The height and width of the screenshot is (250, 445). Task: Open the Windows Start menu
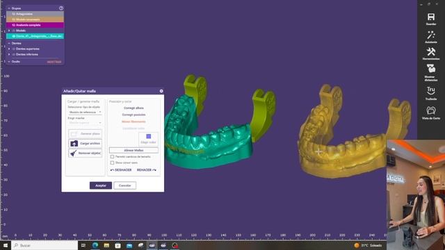[x=5, y=245]
